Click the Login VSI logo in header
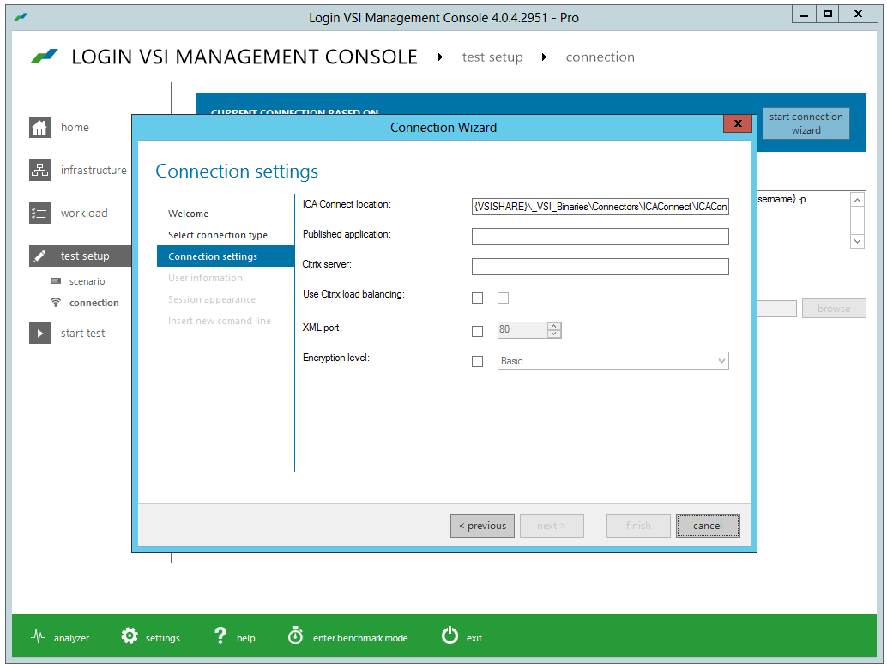Viewport: 887px width, 668px height. pos(44,56)
